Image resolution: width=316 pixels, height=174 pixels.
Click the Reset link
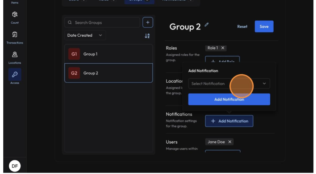[x=242, y=27]
